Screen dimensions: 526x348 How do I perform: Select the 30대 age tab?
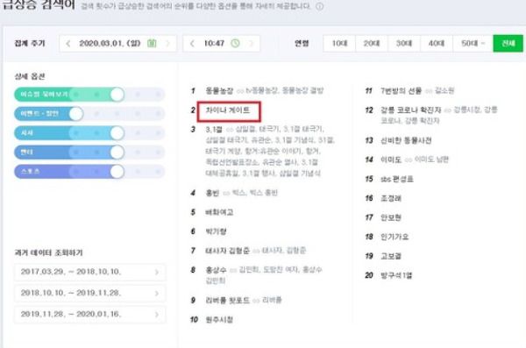(403, 43)
